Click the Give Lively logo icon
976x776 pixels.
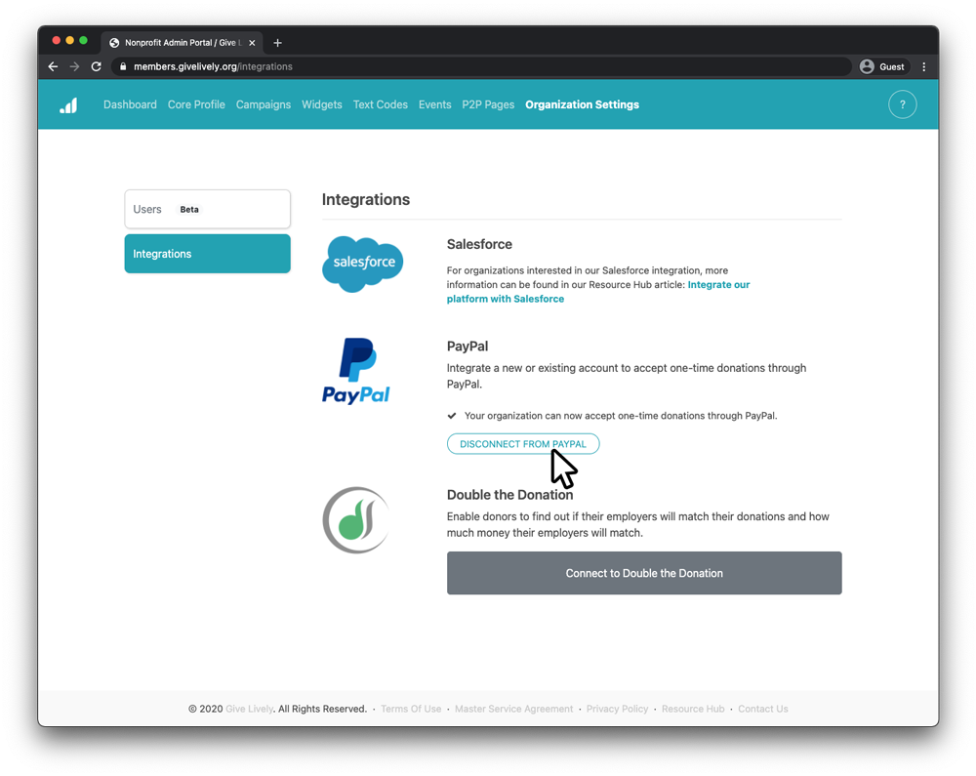(68, 105)
